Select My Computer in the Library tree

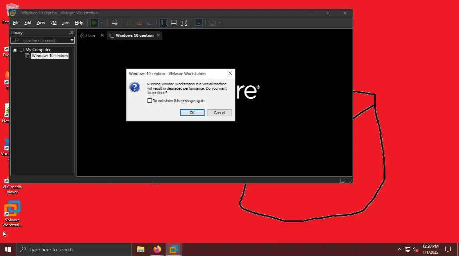point(38,50)
